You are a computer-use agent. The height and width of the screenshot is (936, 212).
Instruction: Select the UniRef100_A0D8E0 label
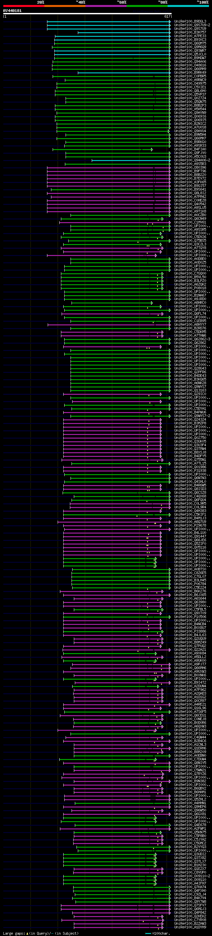(x=190, y=259)
